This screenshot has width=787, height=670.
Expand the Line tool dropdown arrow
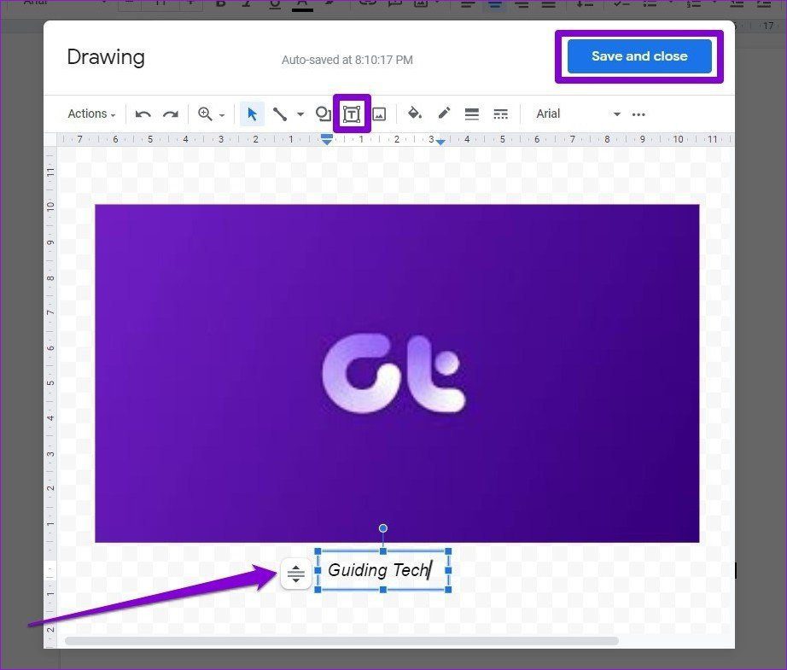(300, 114)
